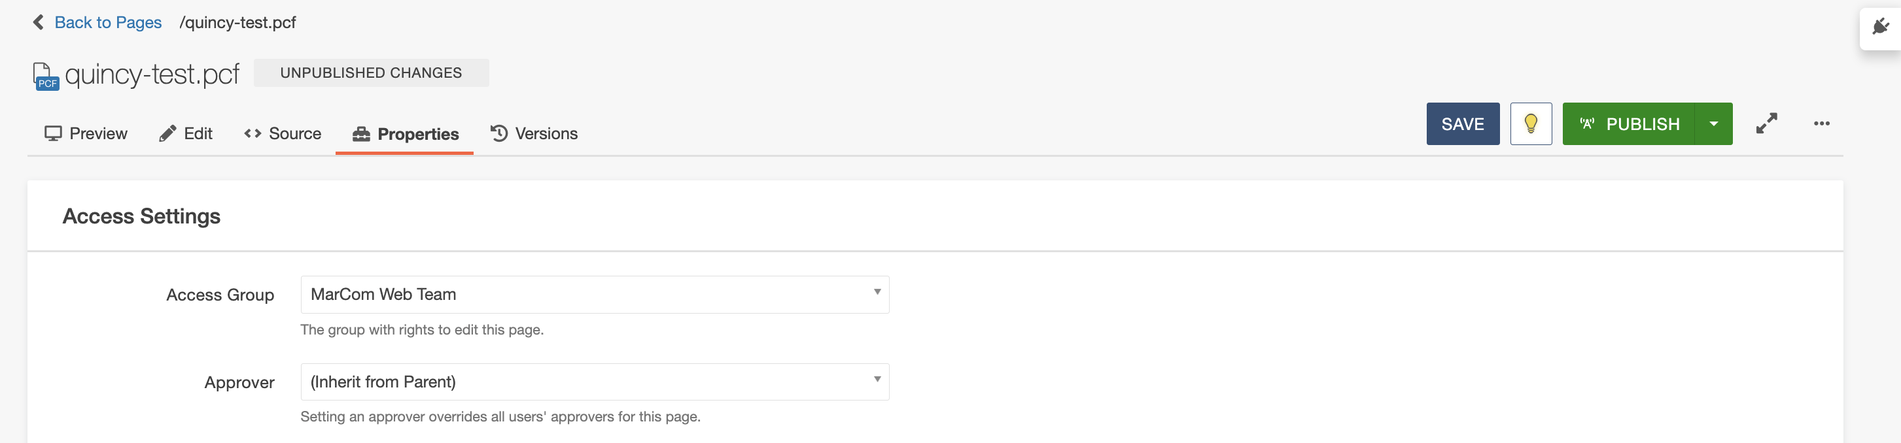Follow the Back to Pages link

click(108, 22)
